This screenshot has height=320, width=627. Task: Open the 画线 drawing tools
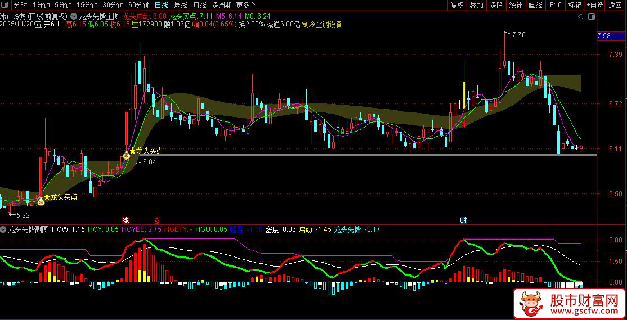coord(536,5)
